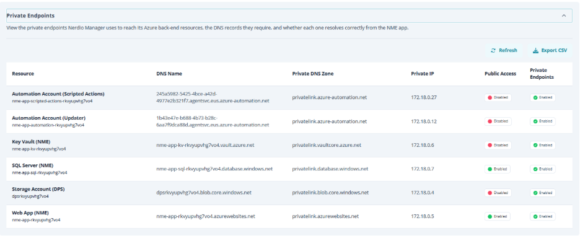The height and width of the screenshot is (238, 580).
Task: Click the Enabled private endpoints badge for Storage Account
Action: [x=543, y=193]
